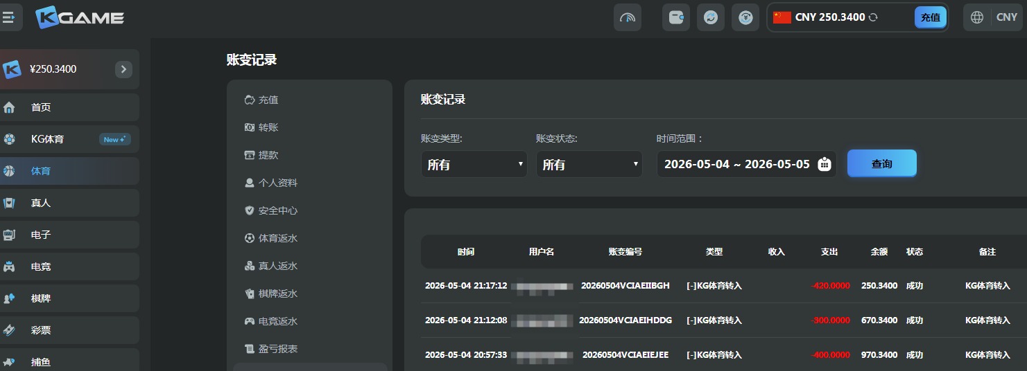
Task: Go to 提款 in account menu
Action: point(268,155)
